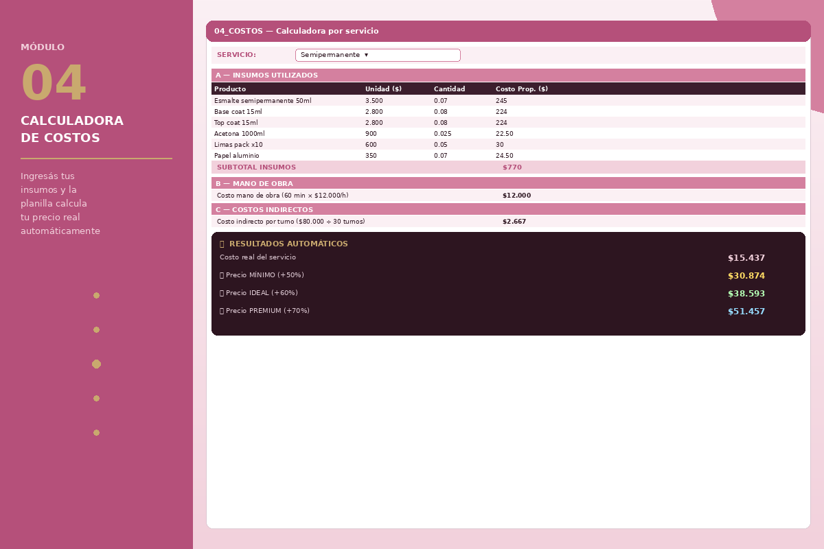
Task: Click the 'RESULTADOS AUTOMÁTICOS' heading
Action: click(288, 244)
